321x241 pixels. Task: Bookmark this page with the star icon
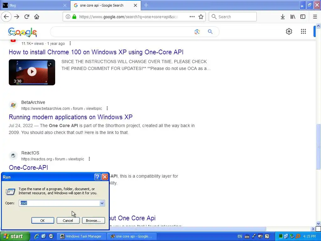[201, 17]
